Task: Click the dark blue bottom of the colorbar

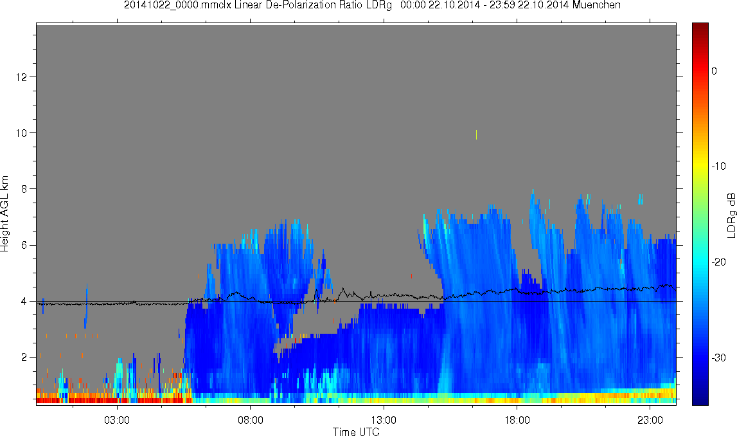Action: [700, 399]
